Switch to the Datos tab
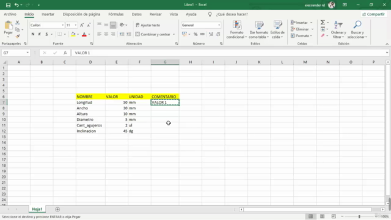Viewport: 391px width, 220px height. (x=137, y=14)
